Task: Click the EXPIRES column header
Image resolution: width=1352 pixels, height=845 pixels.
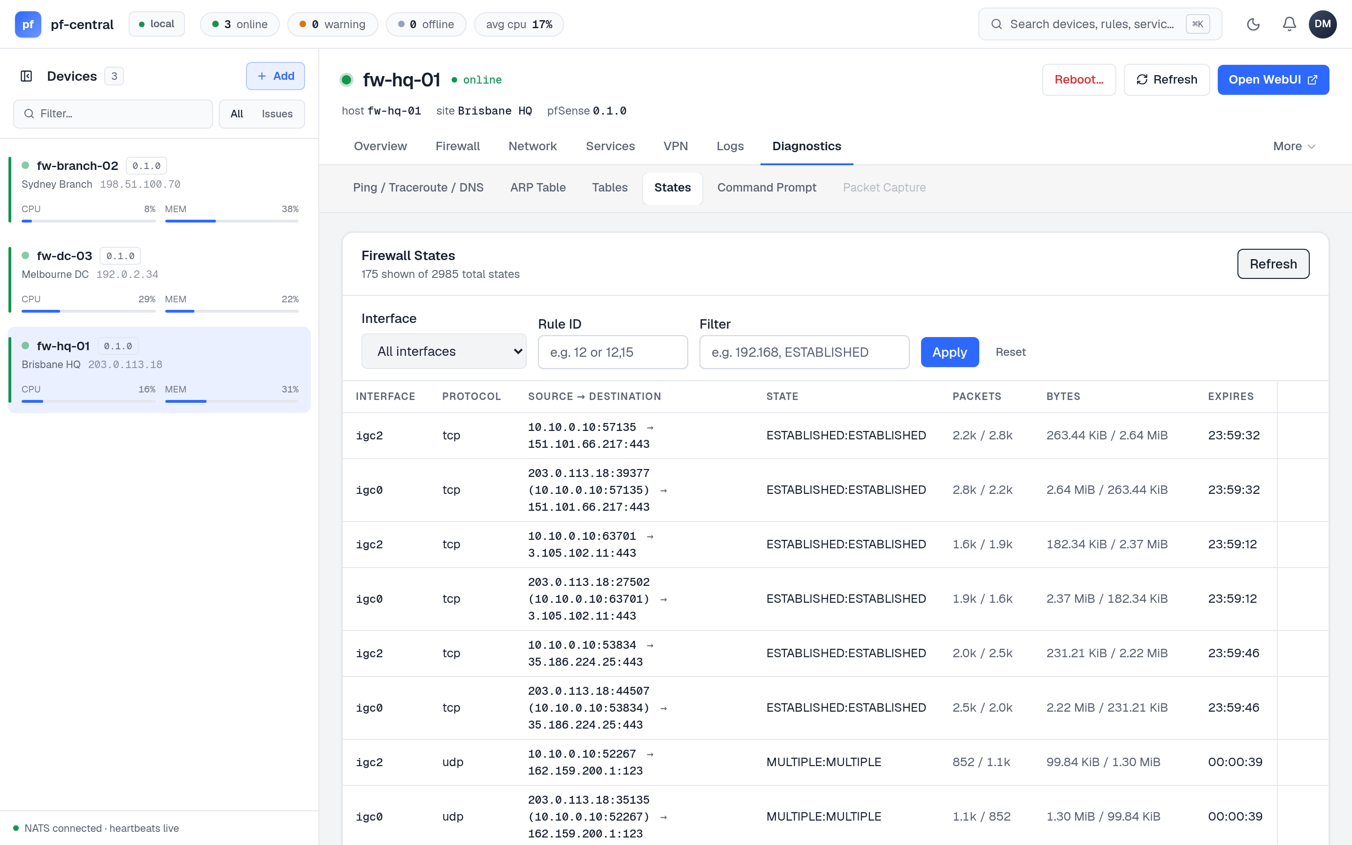Action: 1231,396
